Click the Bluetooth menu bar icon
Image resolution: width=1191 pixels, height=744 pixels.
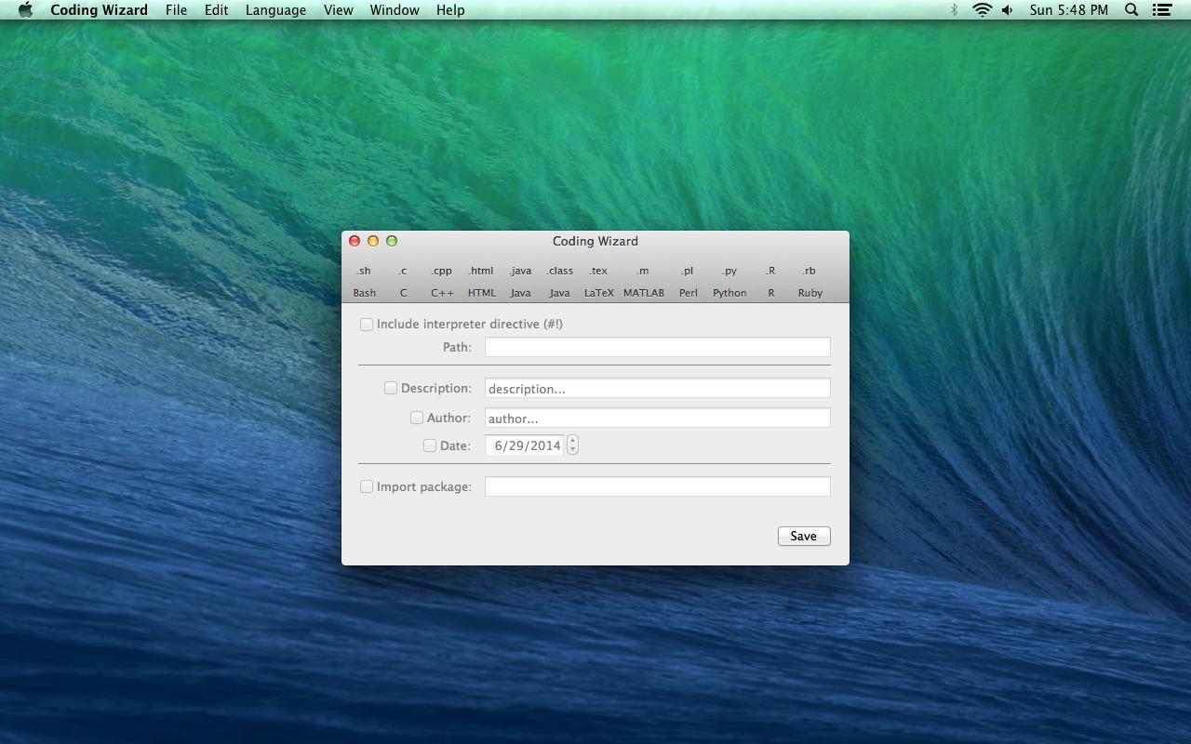tap(954, 10)
